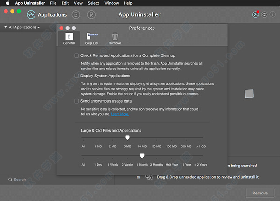Open the feedback speech bubble icon
Screen dimensions: 280x201
pyautogui.click(x=264, y=14)
